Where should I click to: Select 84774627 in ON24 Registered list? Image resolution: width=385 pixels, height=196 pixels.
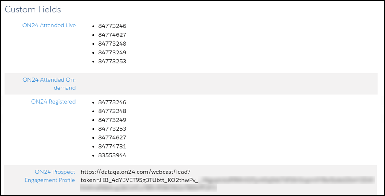click(112, 137)
